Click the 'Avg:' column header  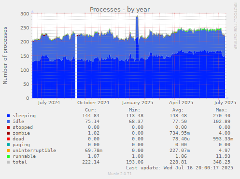[x=178, y=110]
